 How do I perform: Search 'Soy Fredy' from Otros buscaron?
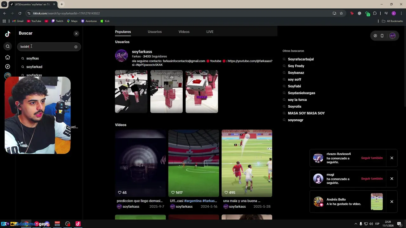point(296,66)
